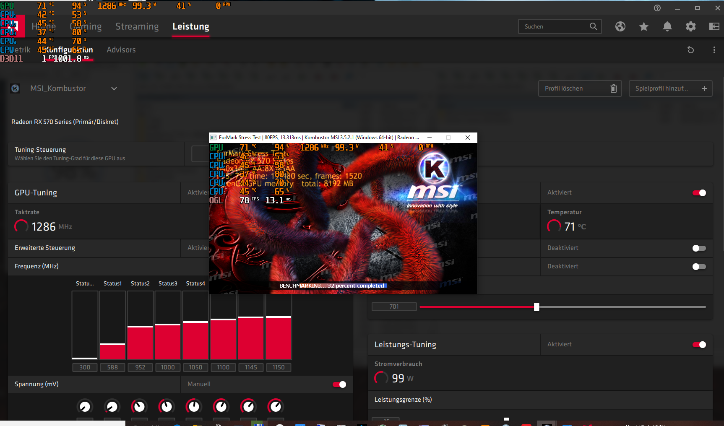Select the 1000 MHz frequency field

coord(168,367)
